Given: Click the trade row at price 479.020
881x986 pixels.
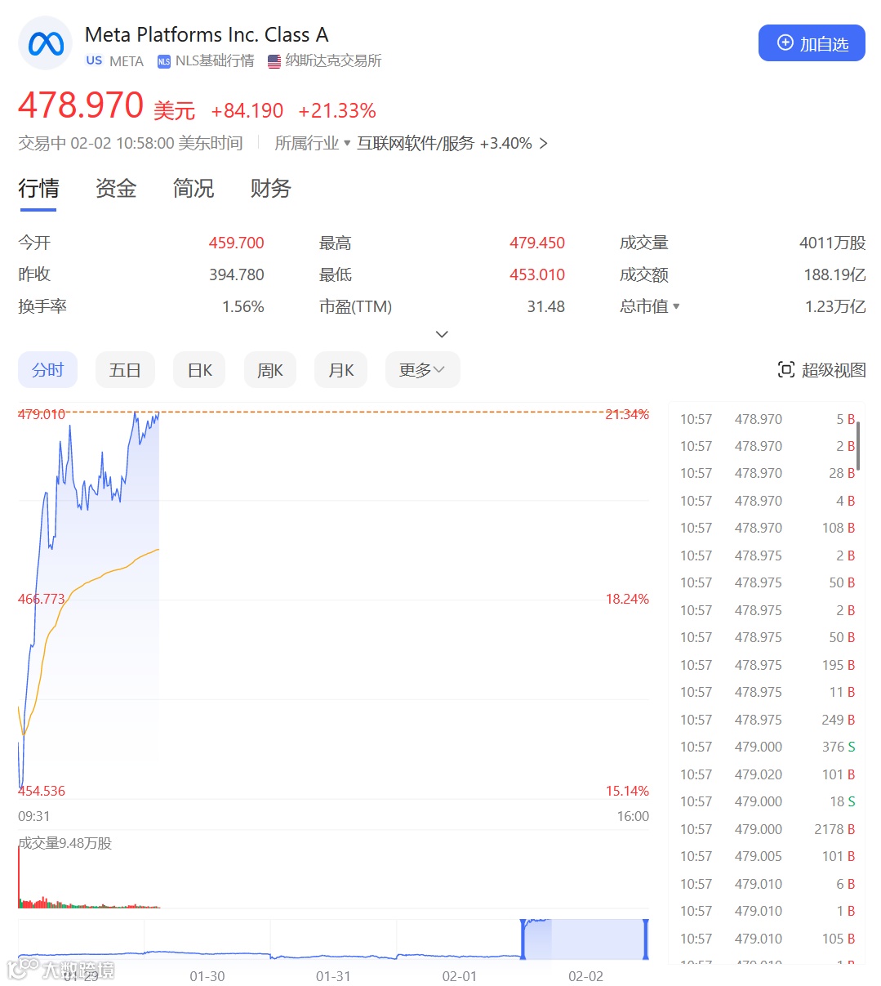Looking at the screenshot, I should 768,774.
